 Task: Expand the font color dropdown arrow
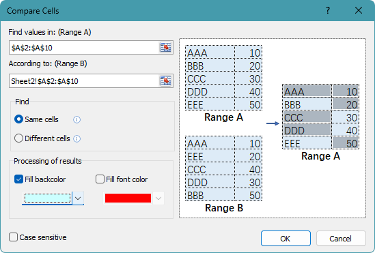pos(158,198)
